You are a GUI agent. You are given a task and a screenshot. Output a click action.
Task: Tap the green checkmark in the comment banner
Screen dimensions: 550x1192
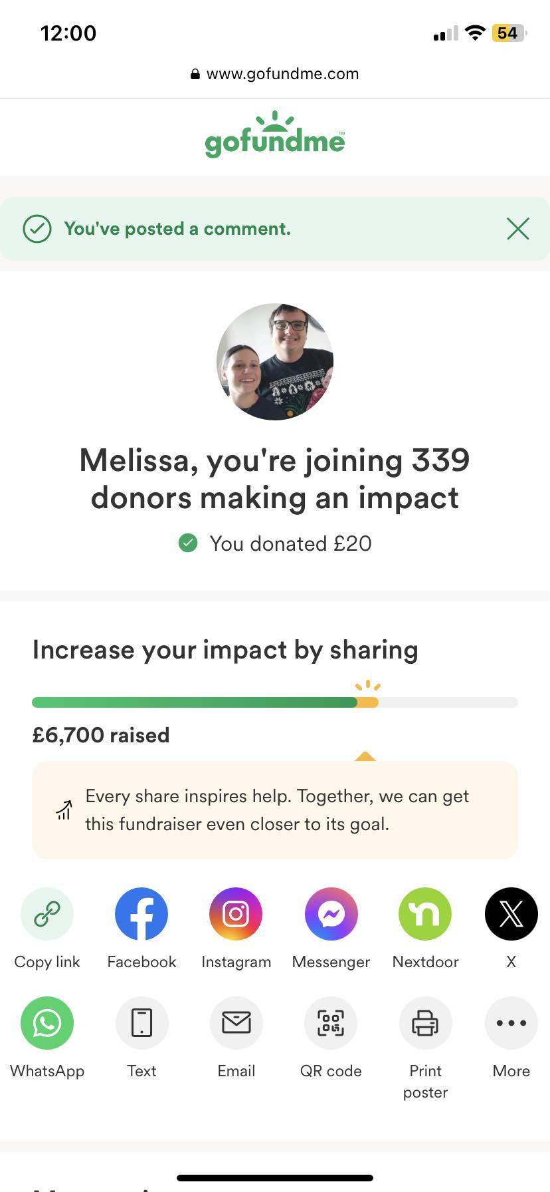pos(37,229)
